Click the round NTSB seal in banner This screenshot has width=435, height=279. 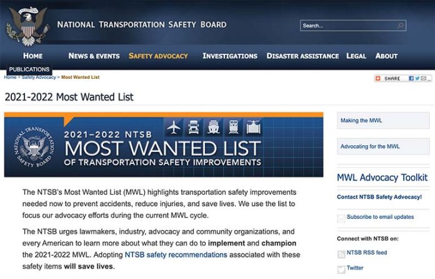coord(34,148)
